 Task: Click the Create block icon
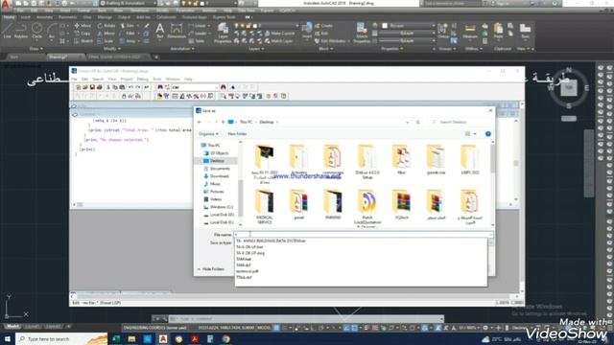coord(323,26)
